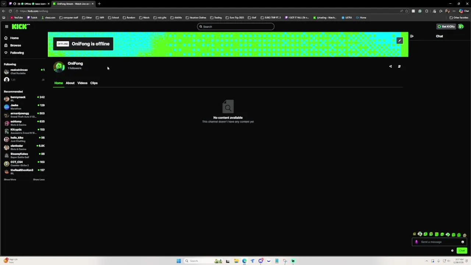The height and width of the screenshot is (265, 471).
Task: Open Jaeke recommended channel
Action: coord(24,107)
